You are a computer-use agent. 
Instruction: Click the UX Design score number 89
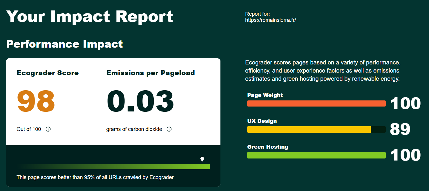coord(400,129)
